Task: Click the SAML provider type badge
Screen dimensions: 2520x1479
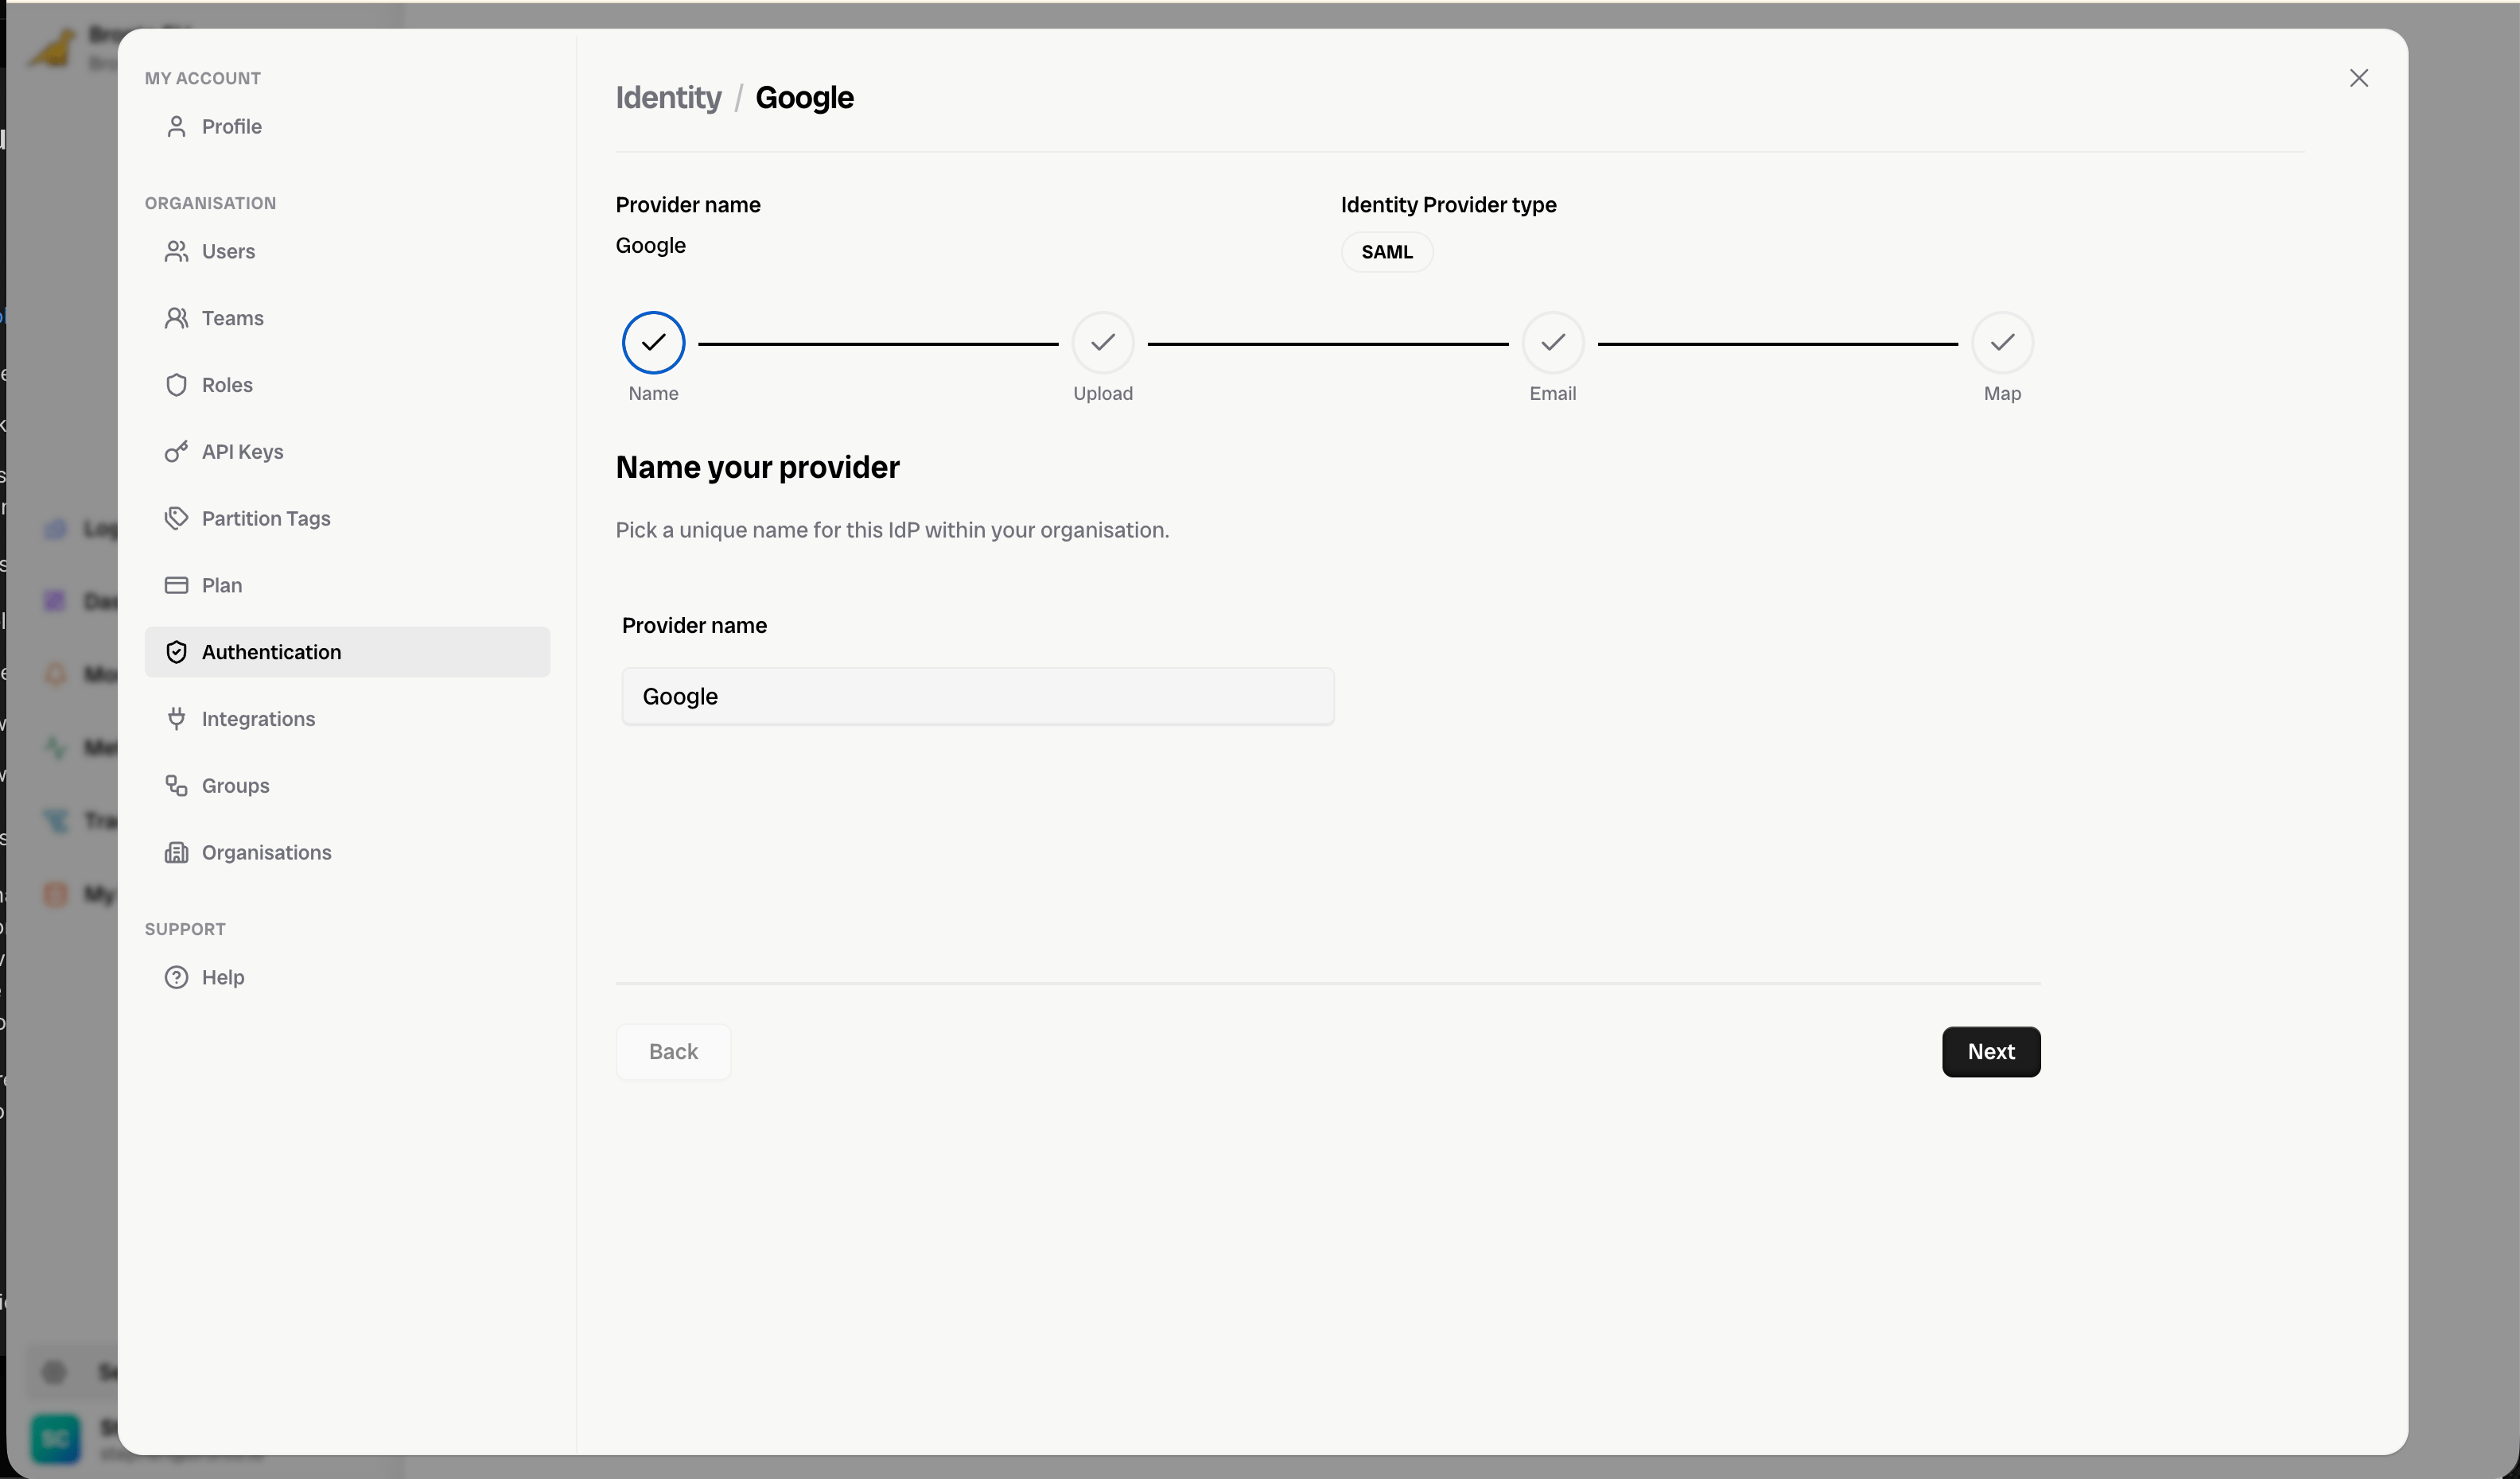Action: coord(1387,252)
